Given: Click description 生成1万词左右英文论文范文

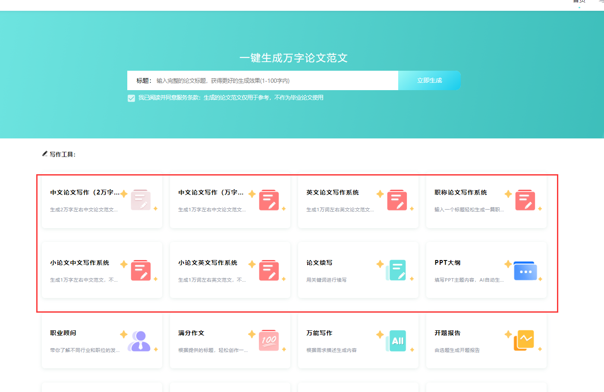Looking at the screenshot, I should coord(340,210).
